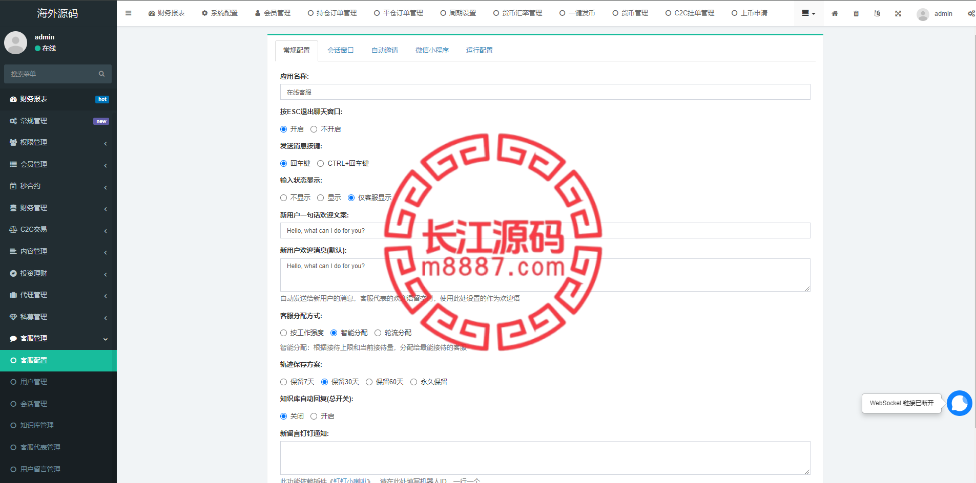This screenshot has height=483, width=976.
Task: Open 客服配置 sidebar item
Action: click(x=58, y=361)
